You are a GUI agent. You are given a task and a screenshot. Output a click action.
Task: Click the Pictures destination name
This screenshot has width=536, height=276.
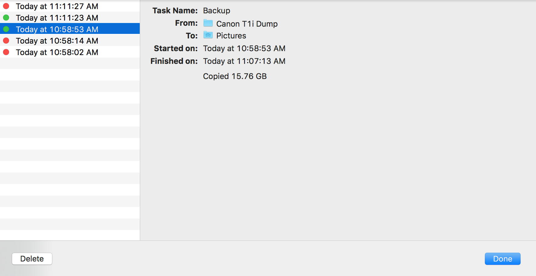point(231,36)
